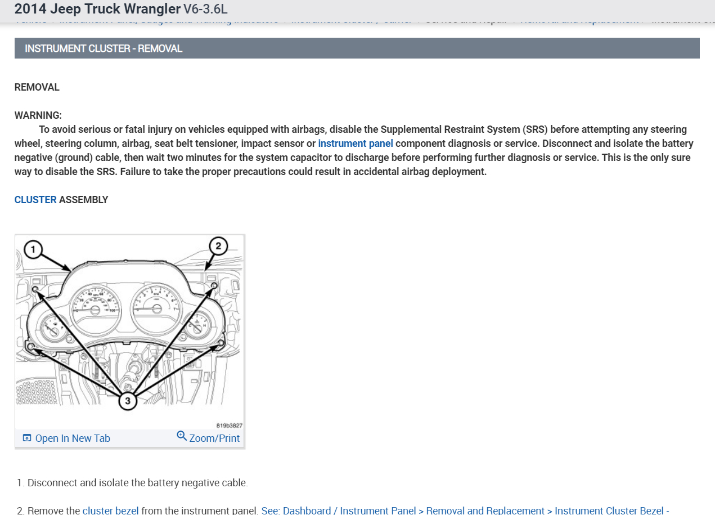Click step 1 'Disconnect and isolate the battery' text

(x=137, y=482)
